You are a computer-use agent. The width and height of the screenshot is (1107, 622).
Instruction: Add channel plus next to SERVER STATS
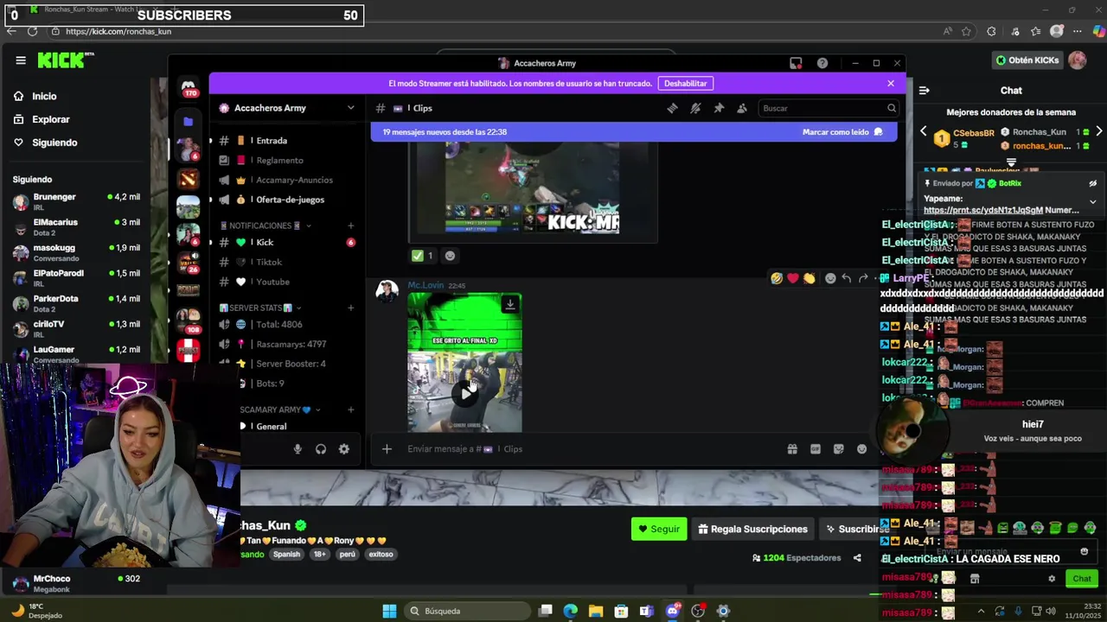(x=350, y=308)
